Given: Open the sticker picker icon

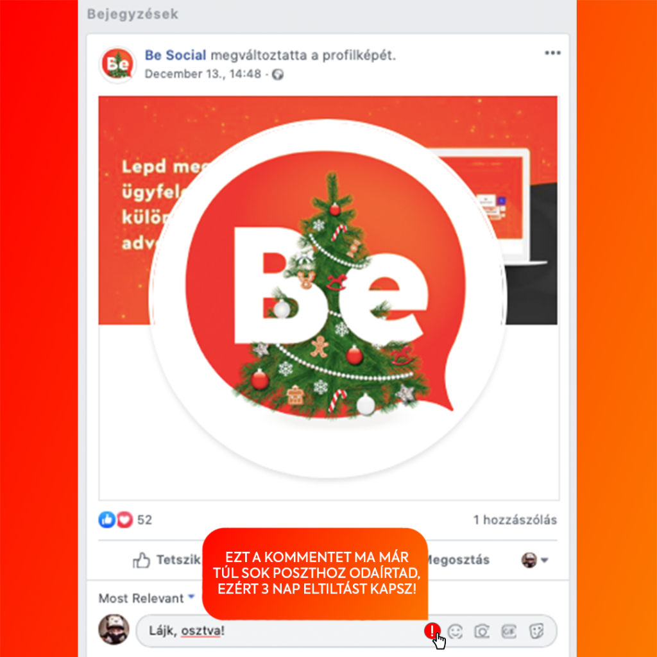Looking at the screenshot, I should click(x=536, y=631).
